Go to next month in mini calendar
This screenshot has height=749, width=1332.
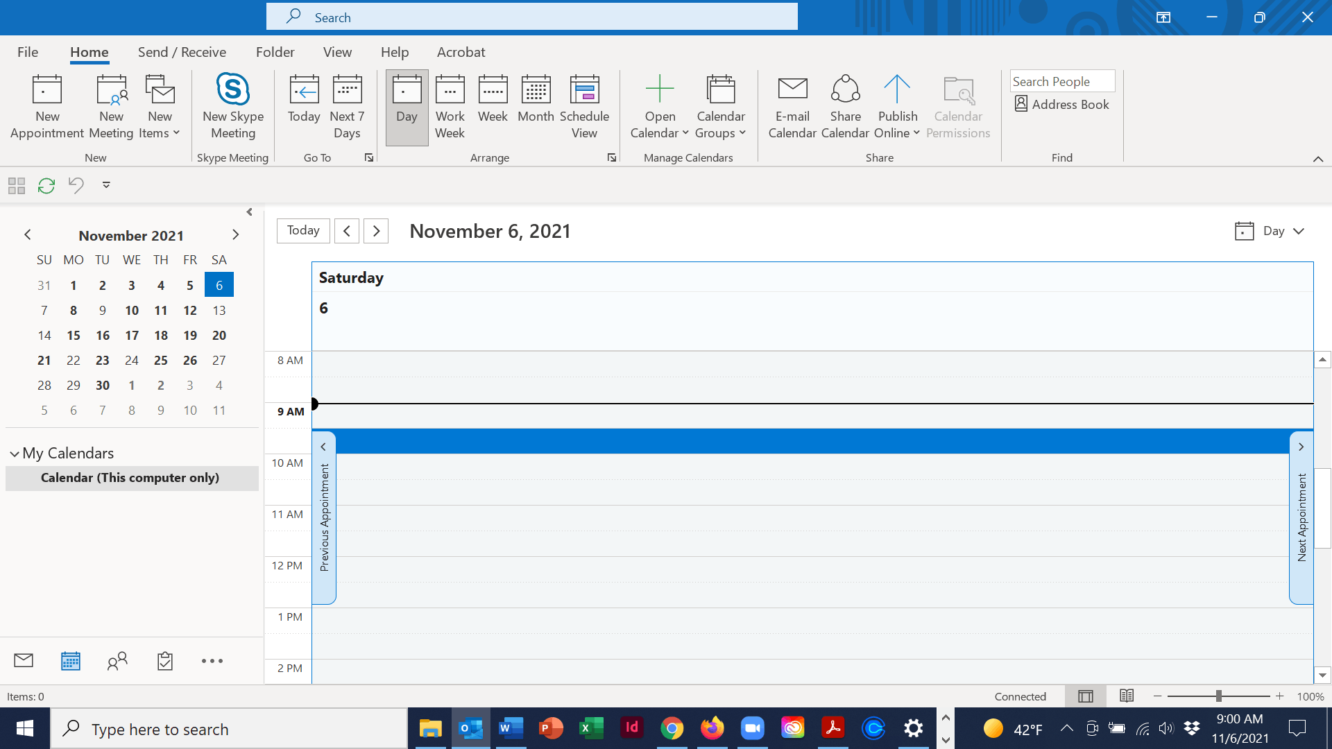[x=235, y=235]
